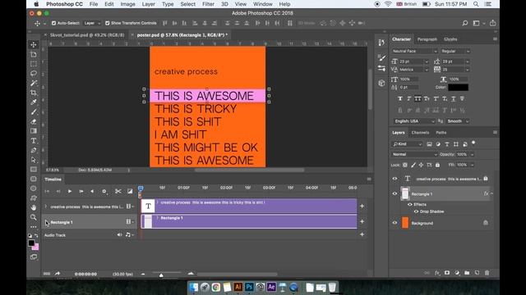
Task: Select the Path Selection arrow tool
Action: (34, 160)
